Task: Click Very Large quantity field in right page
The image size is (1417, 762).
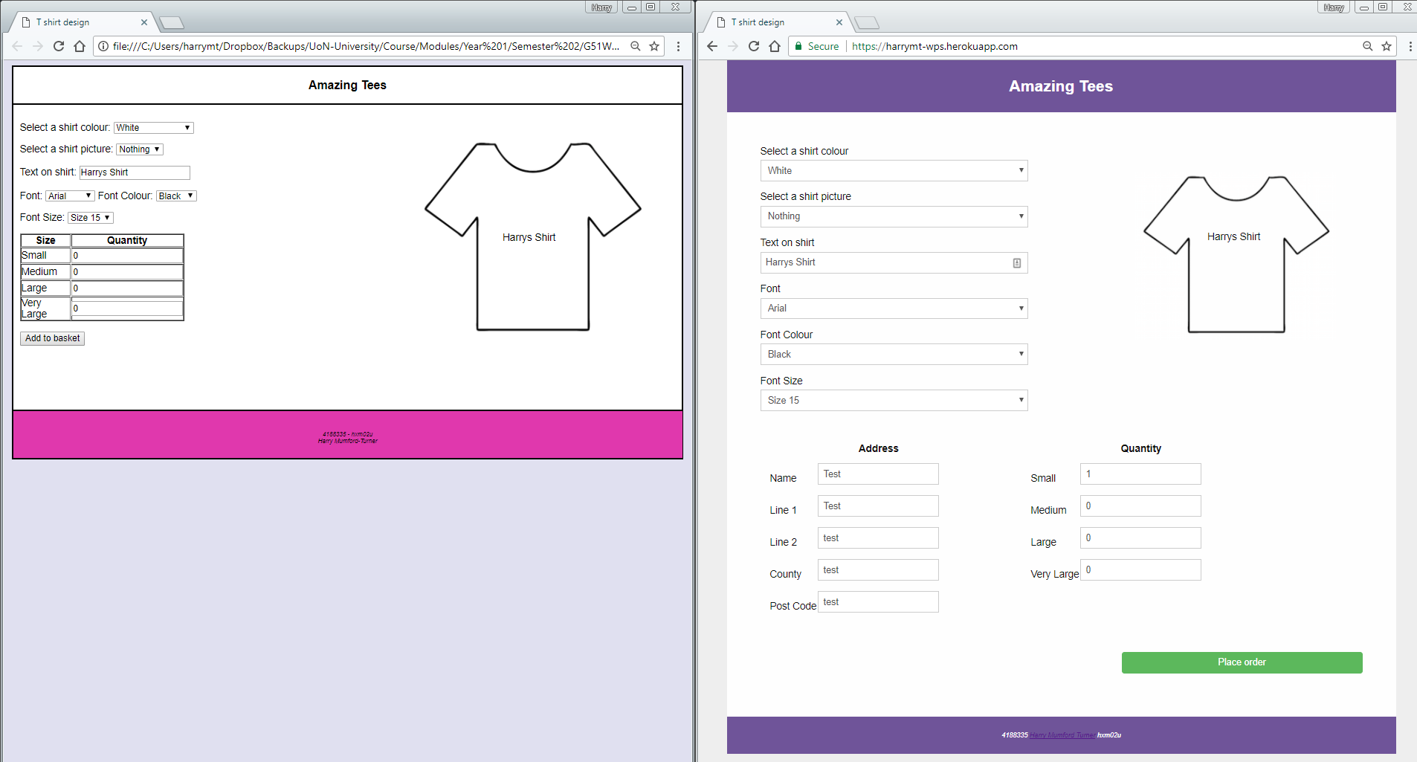Action: 1140,570
